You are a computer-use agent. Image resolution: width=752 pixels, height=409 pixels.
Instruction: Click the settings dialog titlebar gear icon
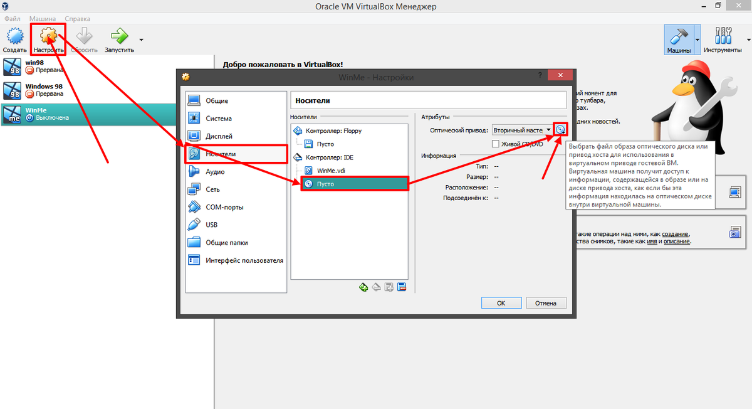(x=185, y=77)
